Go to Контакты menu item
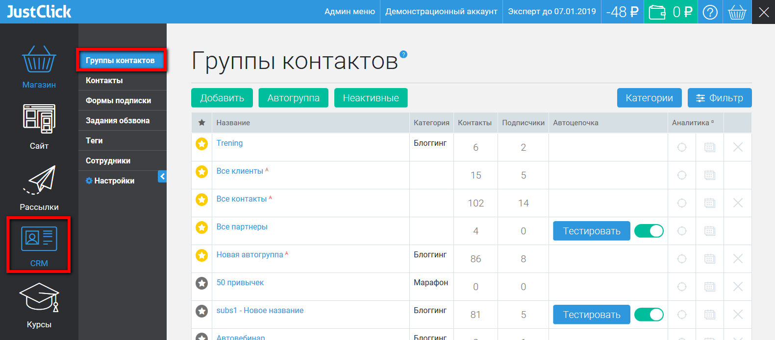Viewport: 775px width, 340px height. (x=123, y=80)
